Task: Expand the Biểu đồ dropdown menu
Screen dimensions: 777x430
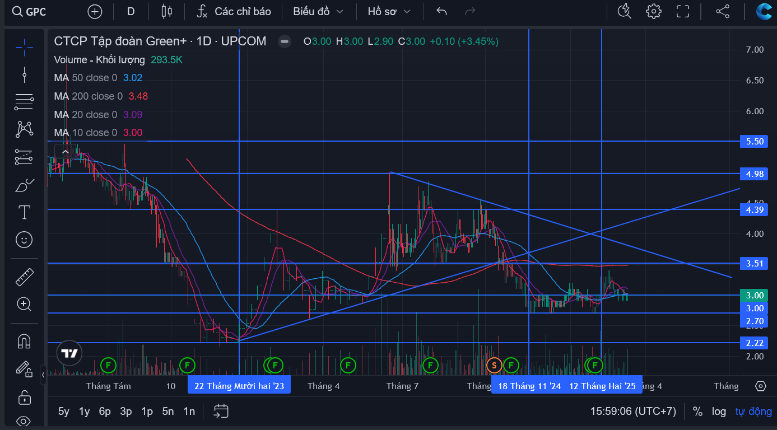Action: click(318, 11)
